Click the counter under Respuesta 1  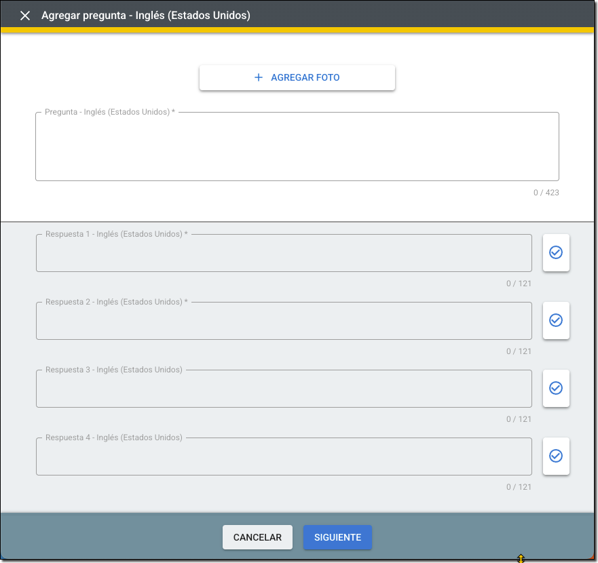pyautogui.click(x=519, y=284)
